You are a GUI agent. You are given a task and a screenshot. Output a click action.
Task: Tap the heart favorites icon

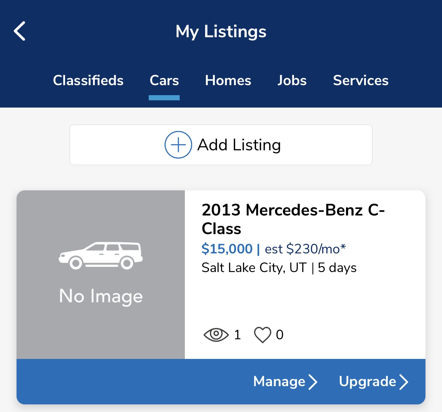click(262, 335)
